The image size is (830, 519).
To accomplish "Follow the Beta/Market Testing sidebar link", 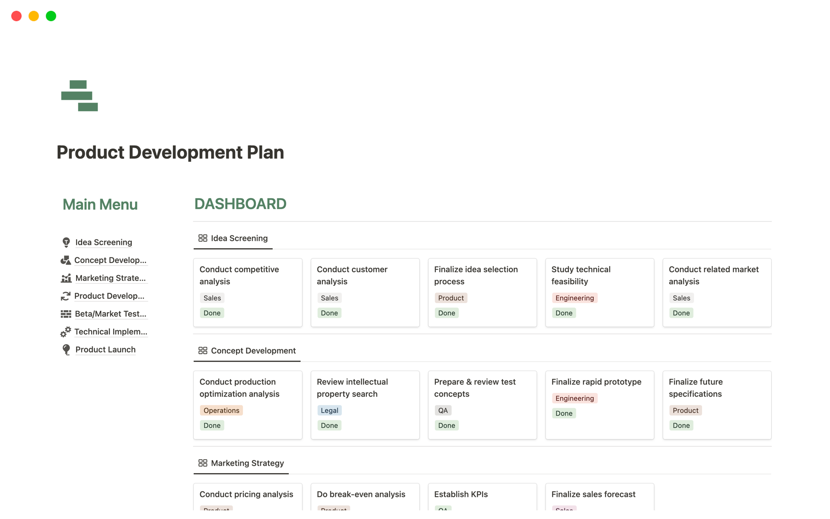I will tap(110, 314).
